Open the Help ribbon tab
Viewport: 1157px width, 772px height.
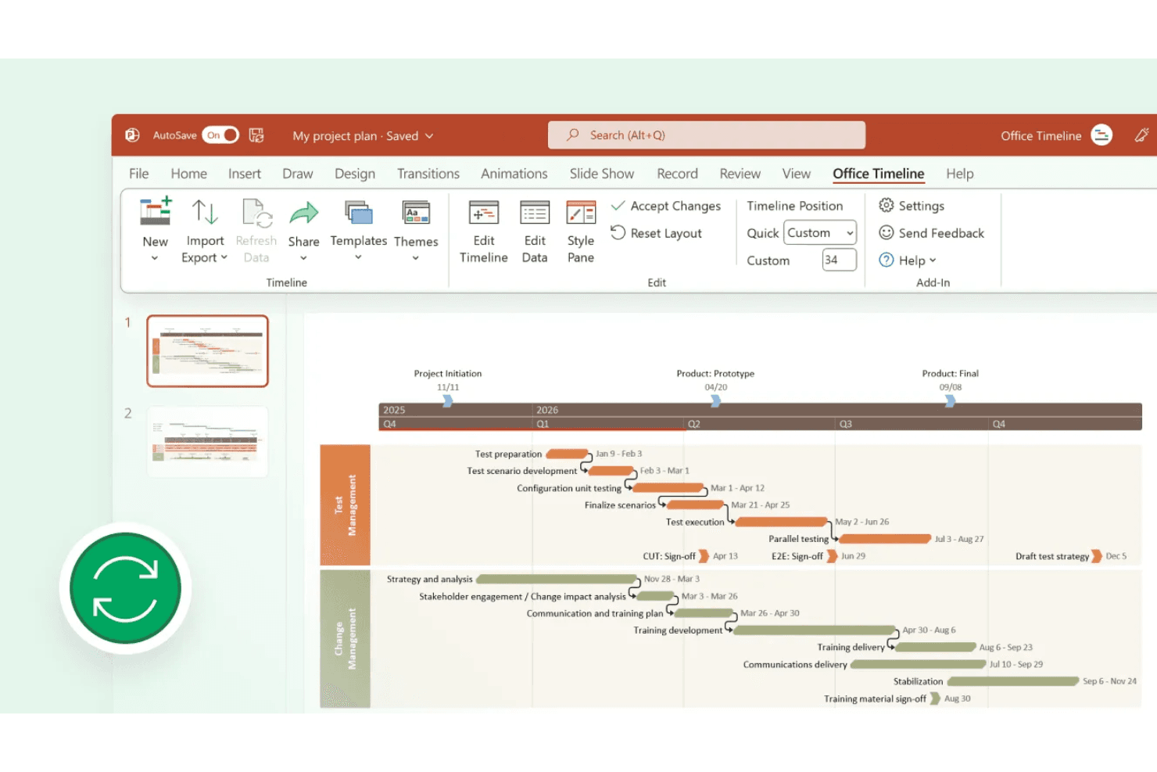(960, 174)
